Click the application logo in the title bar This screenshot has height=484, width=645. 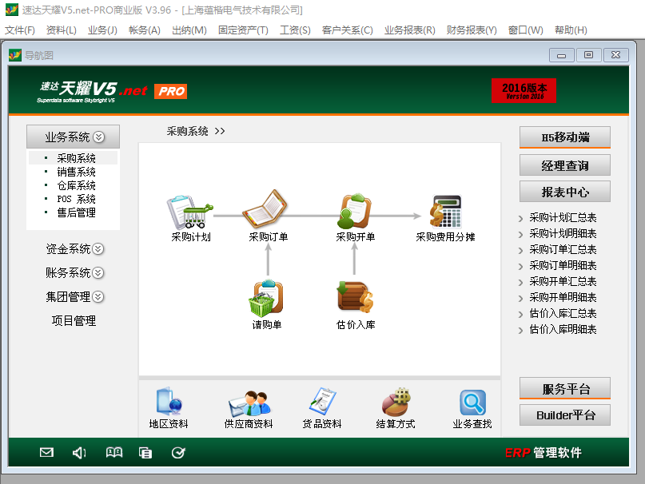tap(11, 10)
